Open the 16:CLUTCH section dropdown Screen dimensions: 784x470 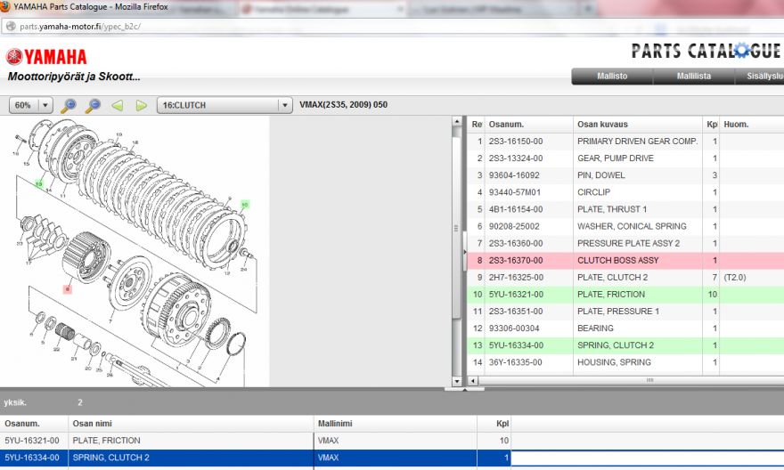tap(224, 105)
